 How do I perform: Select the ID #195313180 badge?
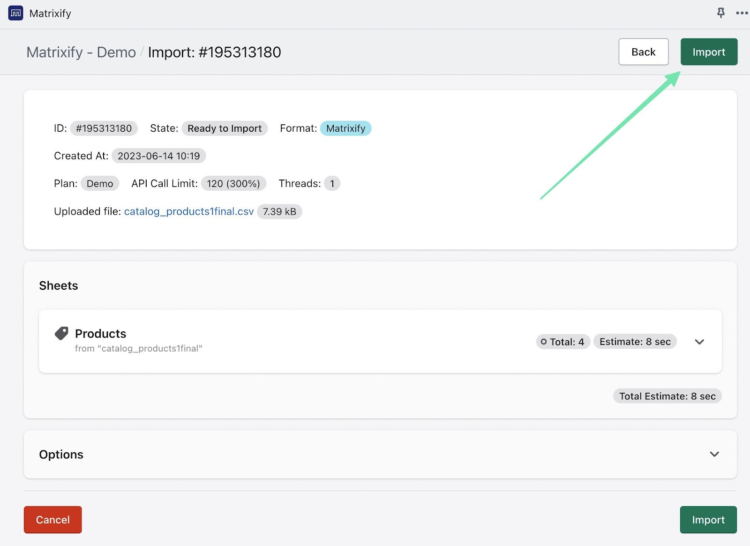tap(104, 128)
